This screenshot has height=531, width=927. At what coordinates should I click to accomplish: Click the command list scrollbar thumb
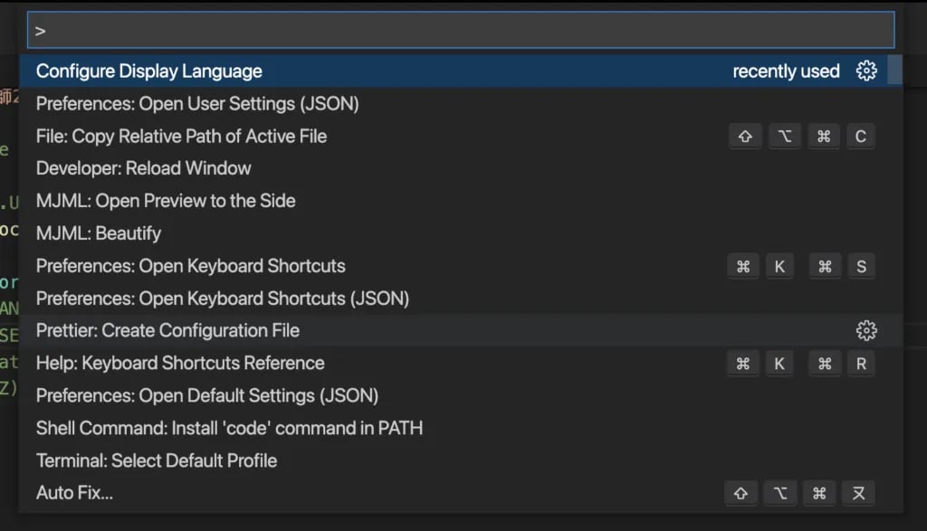click(895, 70)
